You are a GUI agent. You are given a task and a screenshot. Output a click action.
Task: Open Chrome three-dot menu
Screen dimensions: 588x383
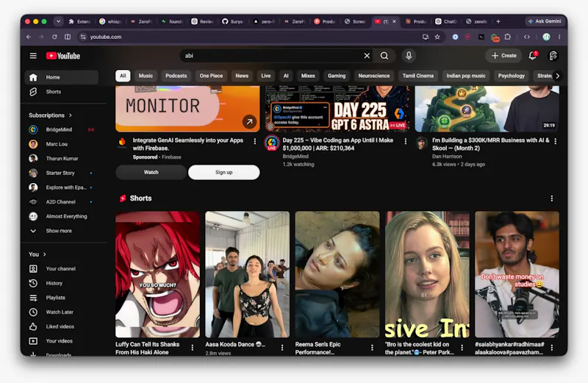click(559, 37)
